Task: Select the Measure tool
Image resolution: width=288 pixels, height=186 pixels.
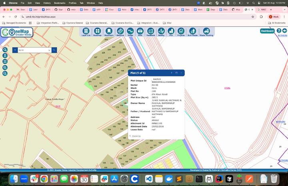Action: point(120,32)
